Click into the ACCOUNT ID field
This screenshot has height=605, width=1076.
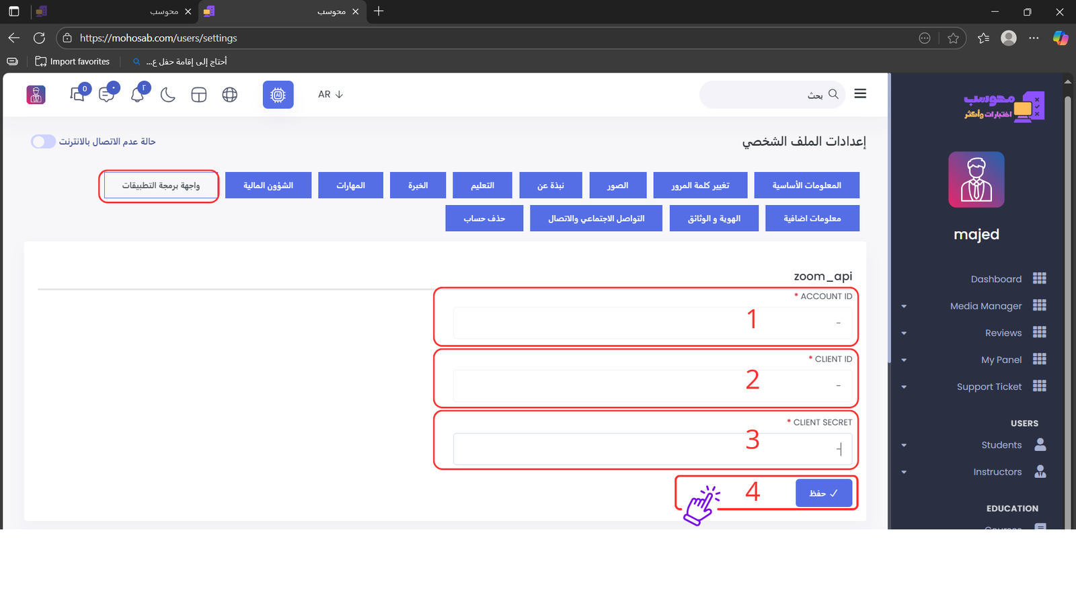652,323
